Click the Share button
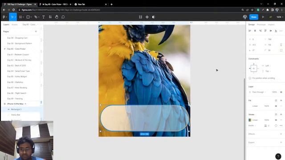 pyautogui.click(x=254, y=17)
